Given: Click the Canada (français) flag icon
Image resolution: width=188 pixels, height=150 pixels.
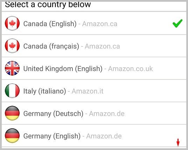Looking at the screenshot, I should pyautogui.click(x=12, y=46).
